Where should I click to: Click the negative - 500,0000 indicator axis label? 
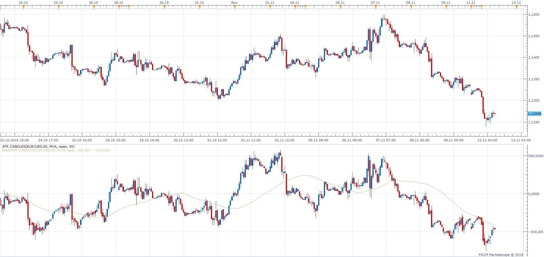(536, 232)
